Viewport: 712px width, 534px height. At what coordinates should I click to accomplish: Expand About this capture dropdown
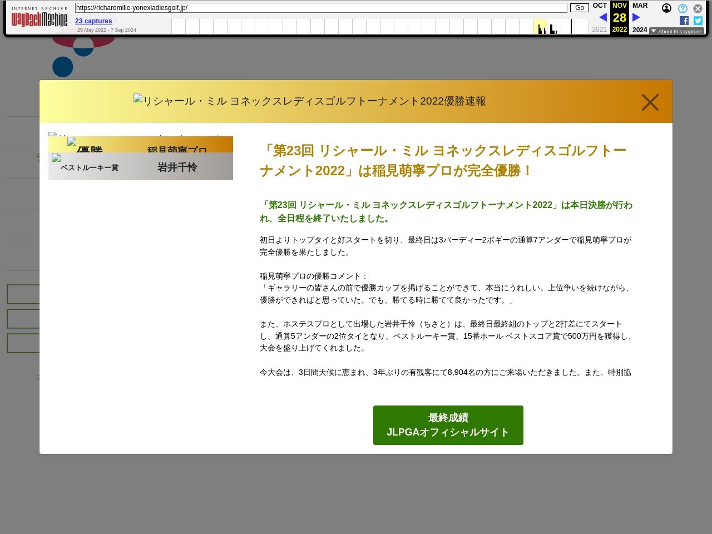pyautogui.click(x=676, y=31)
